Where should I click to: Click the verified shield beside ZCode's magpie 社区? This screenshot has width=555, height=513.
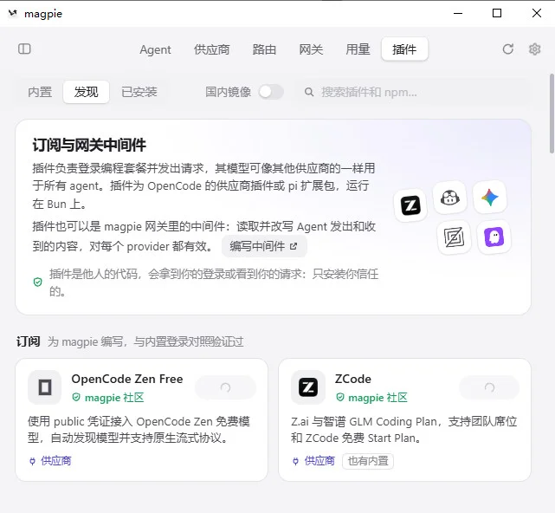(339, 397)
